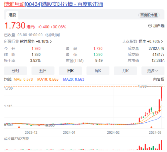This screenshot has height=152, width=167.
Task: Click the 1.730 current price
Action: click(15, 25)
